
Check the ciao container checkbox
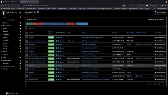(x=27, y=76)
